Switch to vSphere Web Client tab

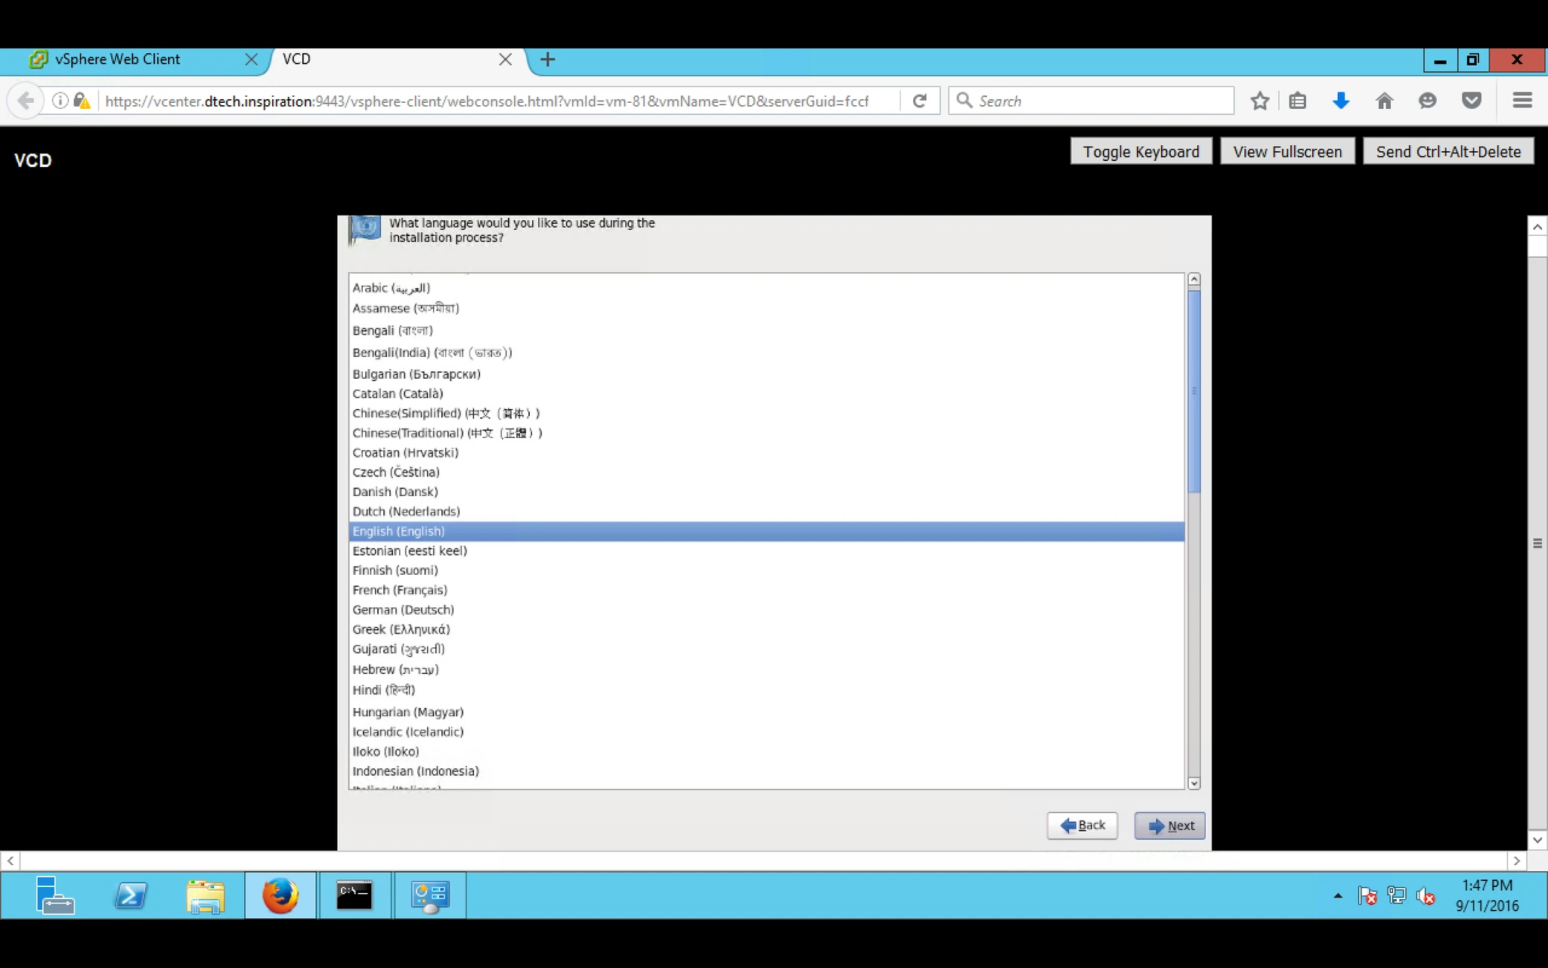[117, 59]
